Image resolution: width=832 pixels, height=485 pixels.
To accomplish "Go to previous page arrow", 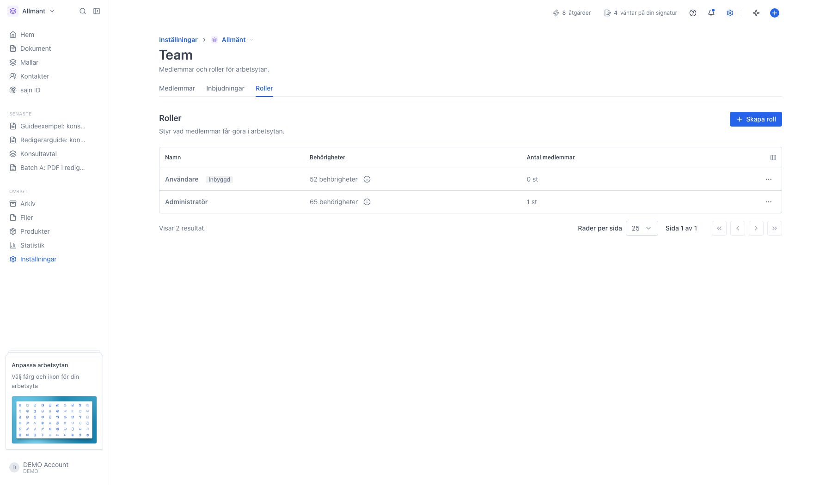I will tap(738, 228).
